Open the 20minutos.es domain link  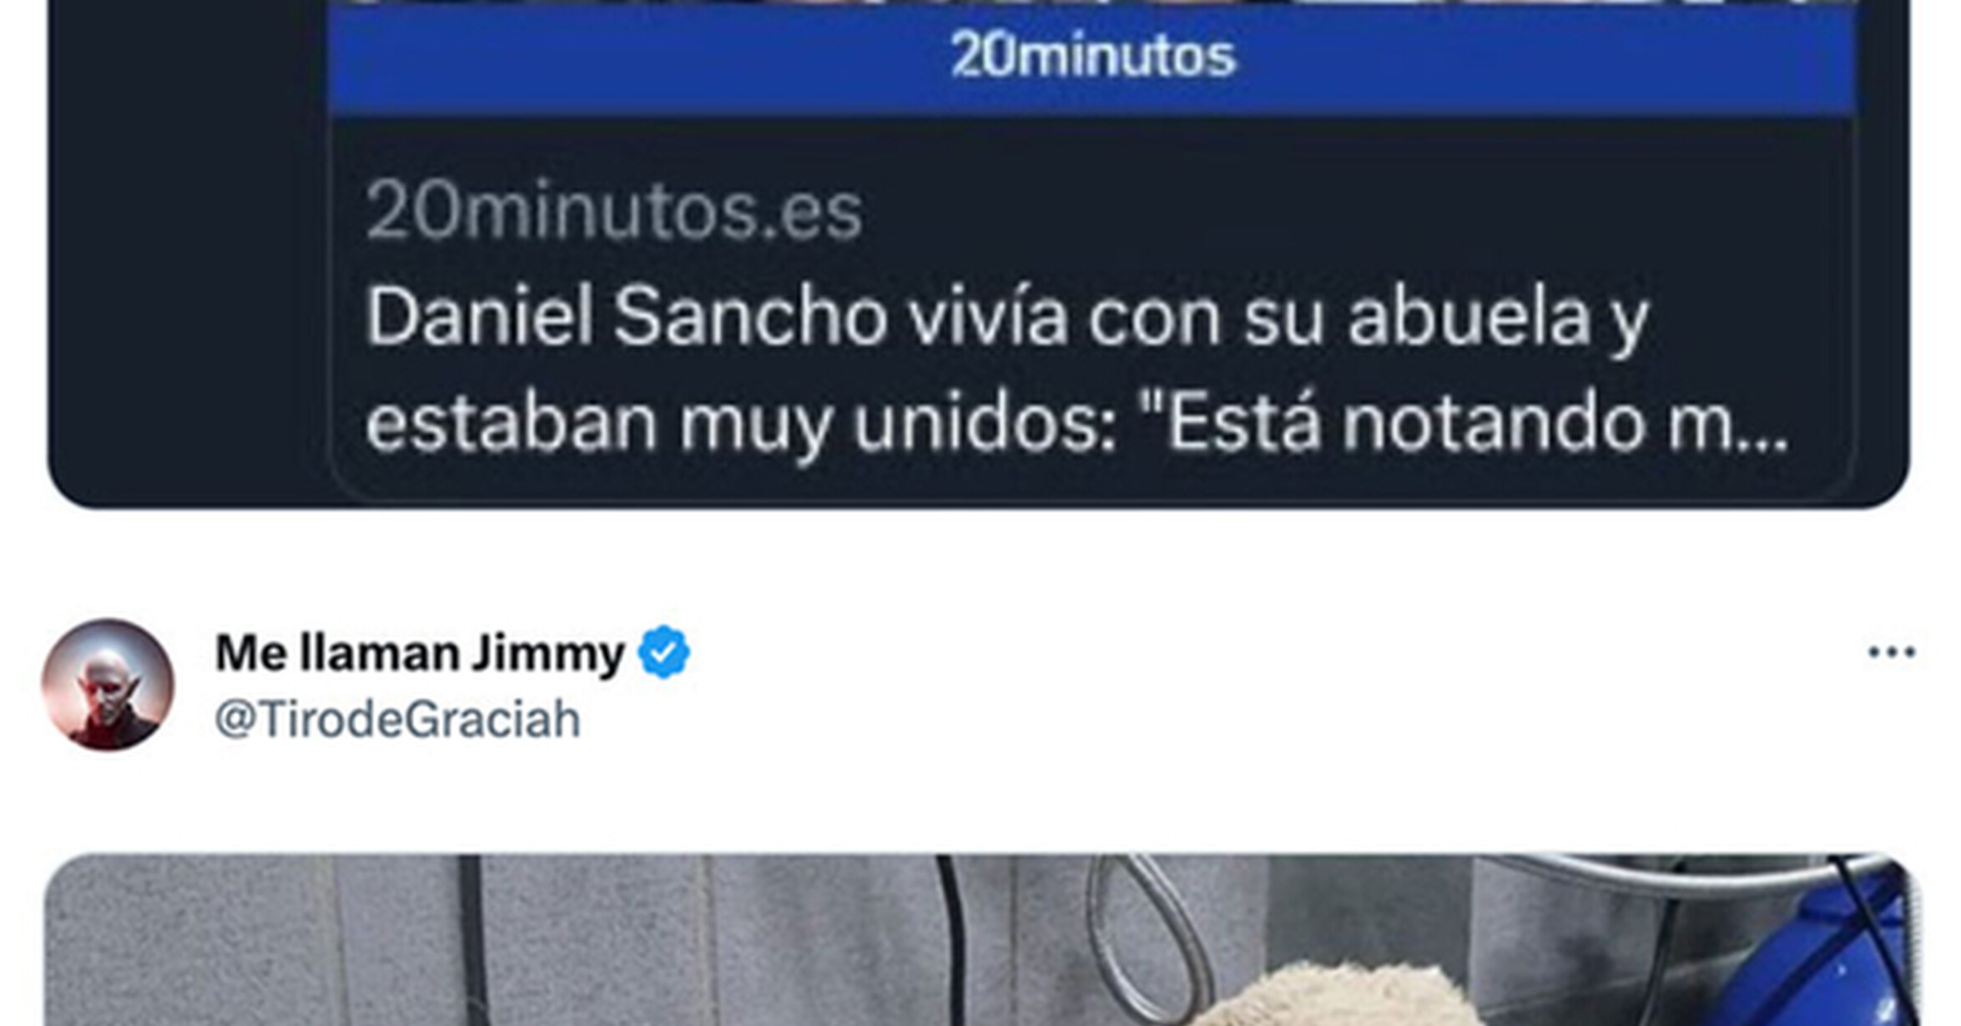[x=614, y=211]
